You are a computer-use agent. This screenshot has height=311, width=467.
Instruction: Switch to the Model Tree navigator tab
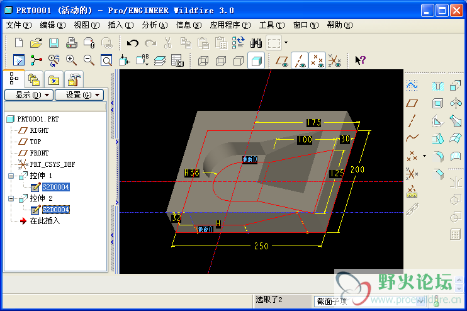tap(14, 79)
